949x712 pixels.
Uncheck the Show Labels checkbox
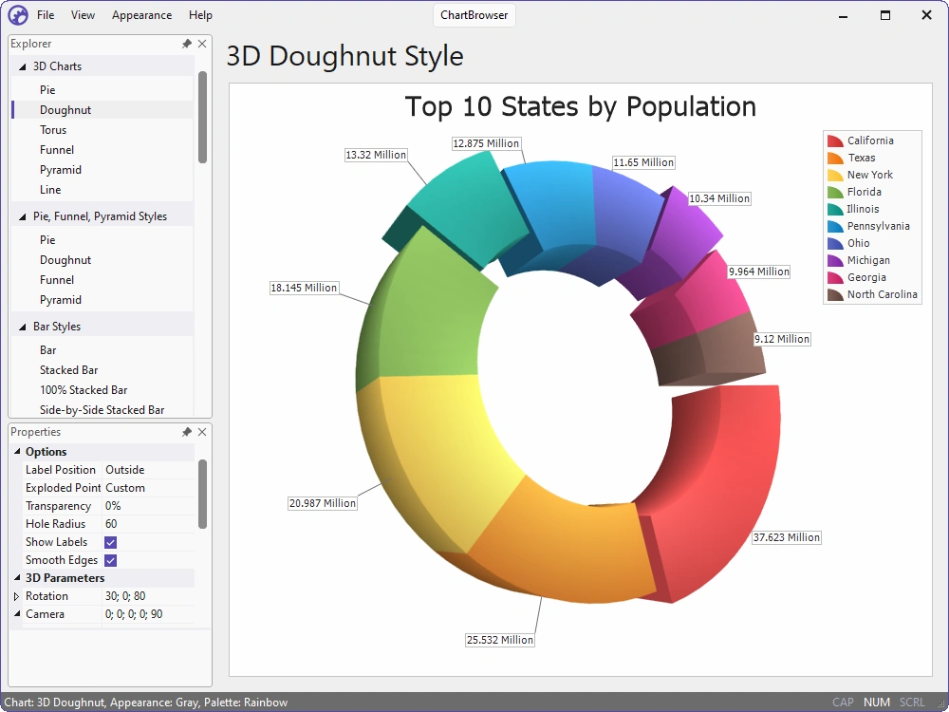(x=111, y=542)
